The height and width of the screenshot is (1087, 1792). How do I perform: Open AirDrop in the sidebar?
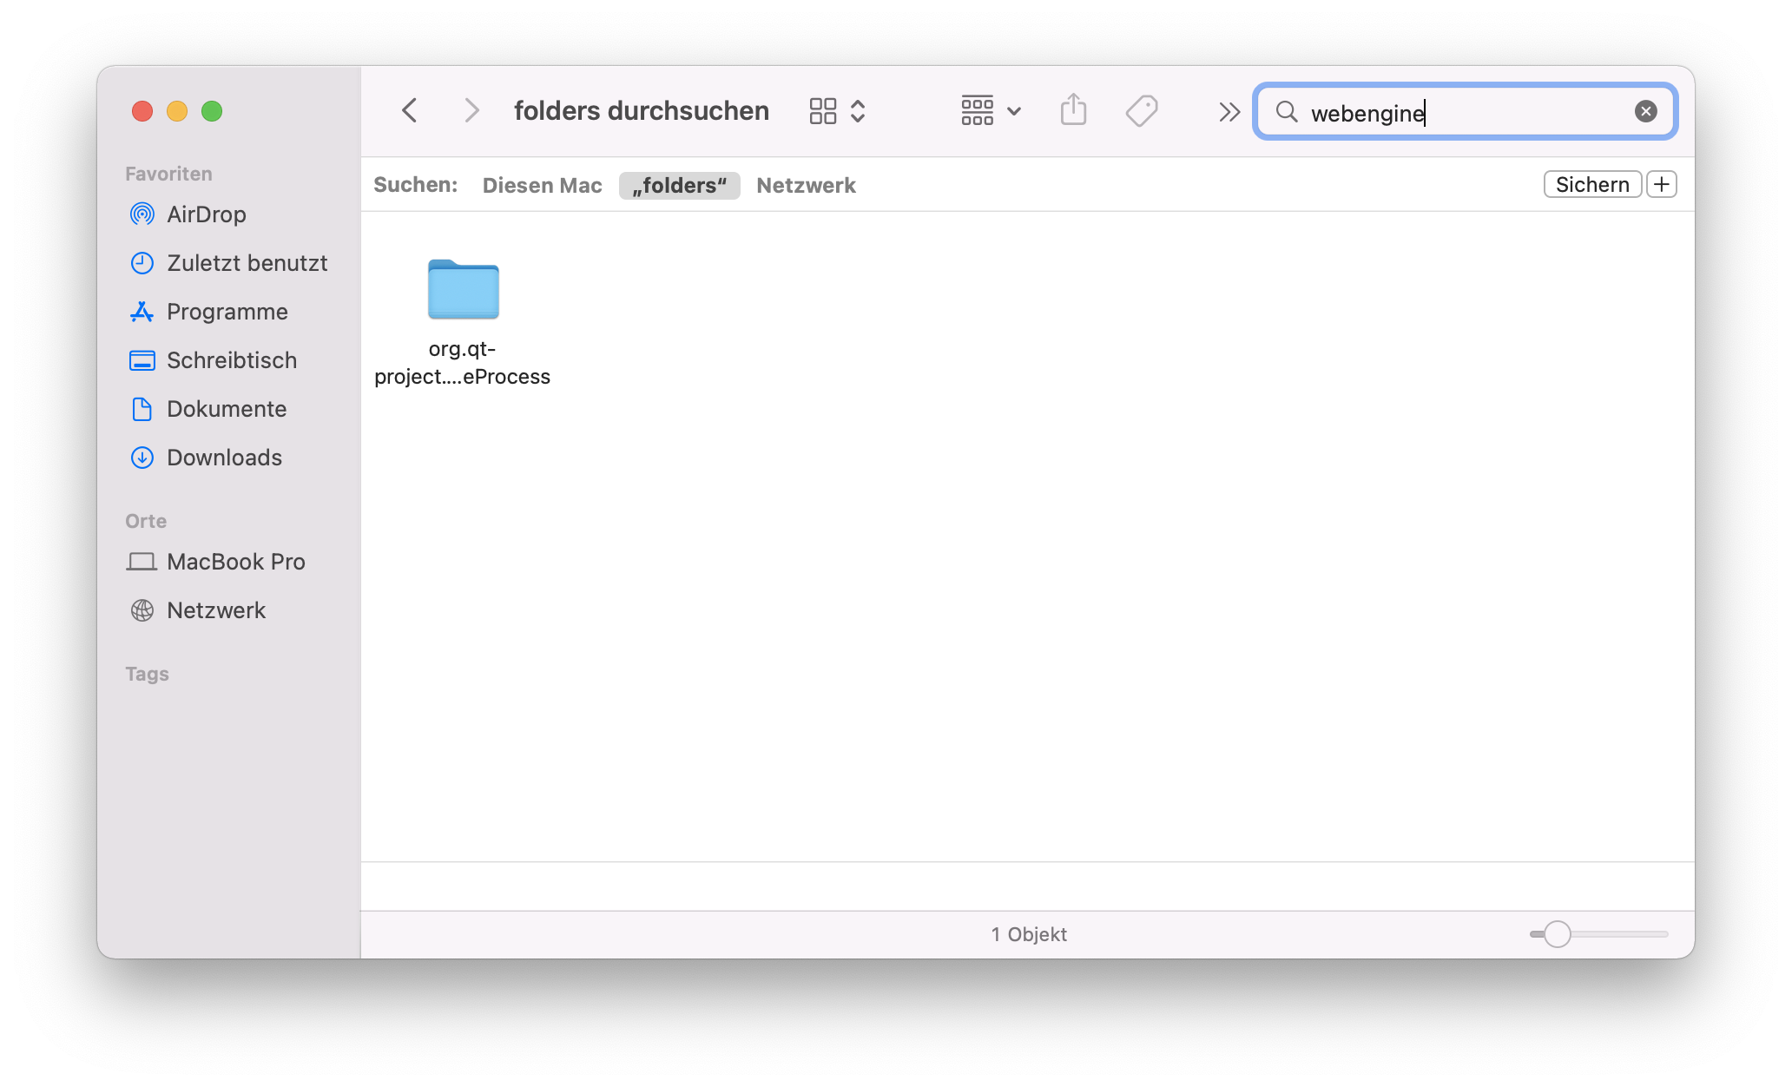click(206, 214)
